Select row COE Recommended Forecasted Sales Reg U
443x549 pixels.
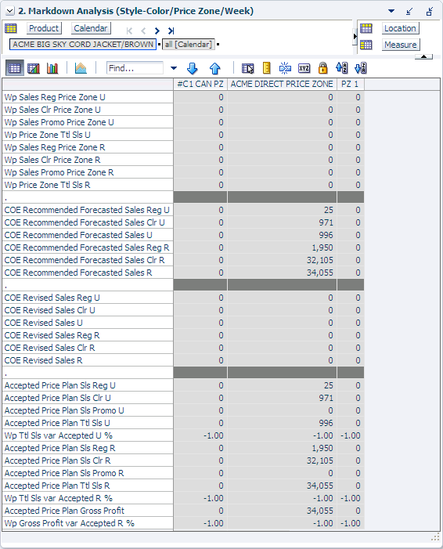pos(88,210)
